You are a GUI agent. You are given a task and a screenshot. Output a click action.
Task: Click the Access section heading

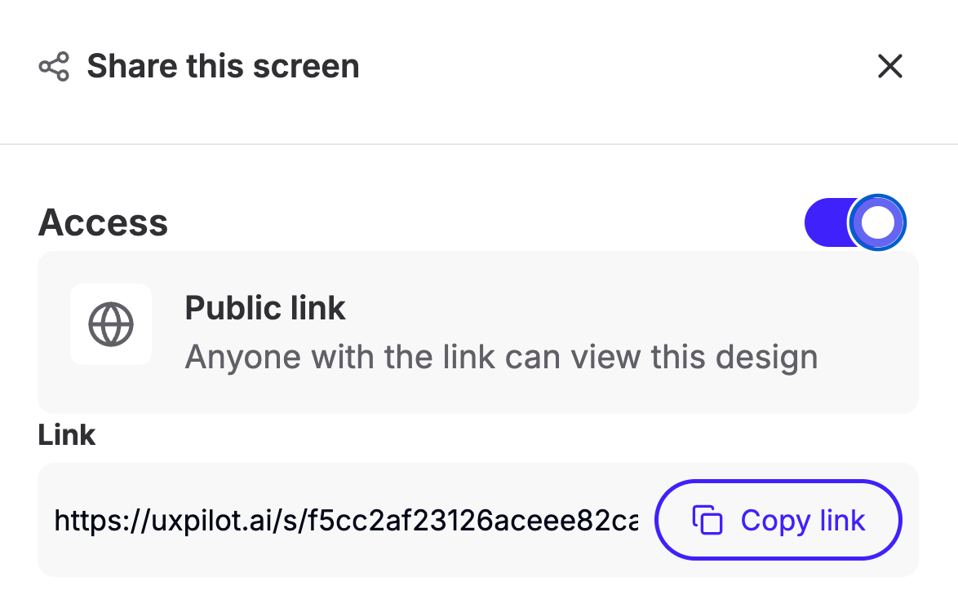(x=103, y=222)
